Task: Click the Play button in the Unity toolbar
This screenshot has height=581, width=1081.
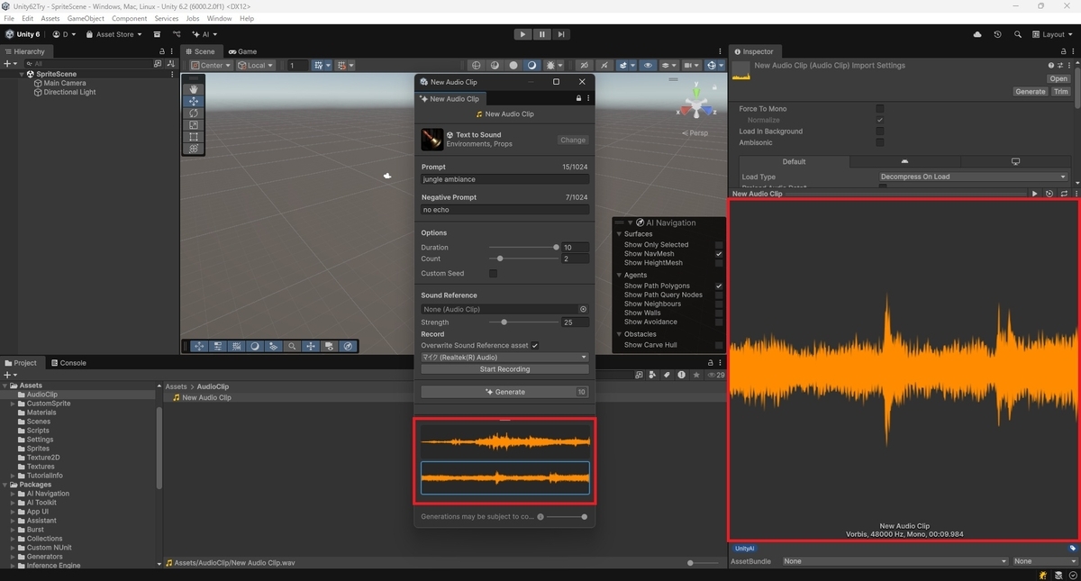Action: click(x=522, y=34)
